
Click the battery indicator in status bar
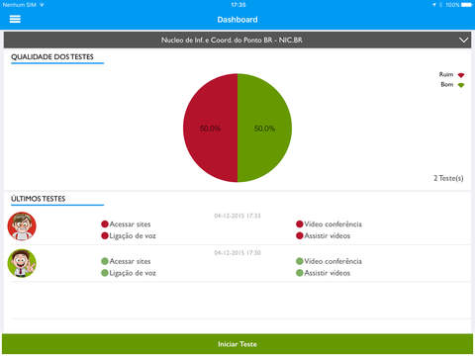coord(467,5)
